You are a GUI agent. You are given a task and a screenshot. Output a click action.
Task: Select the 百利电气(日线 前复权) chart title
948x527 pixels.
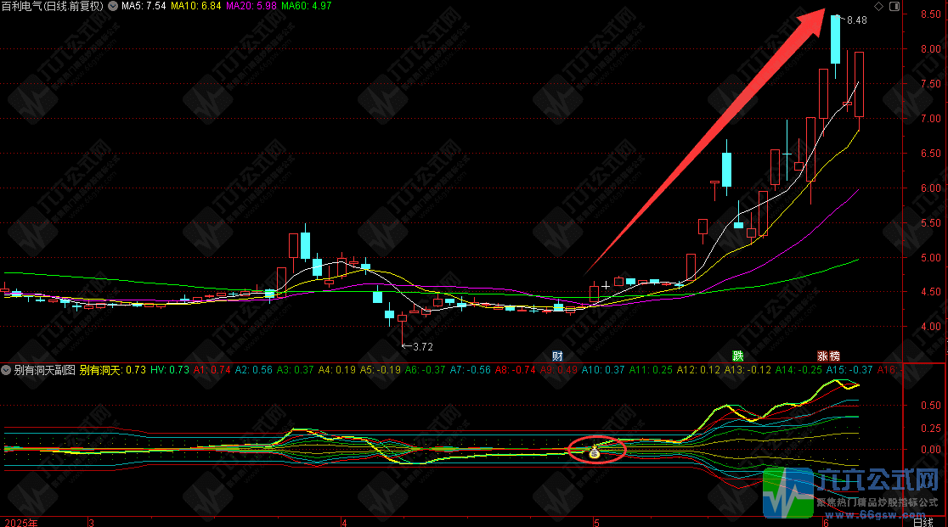(x=53, y=6)
